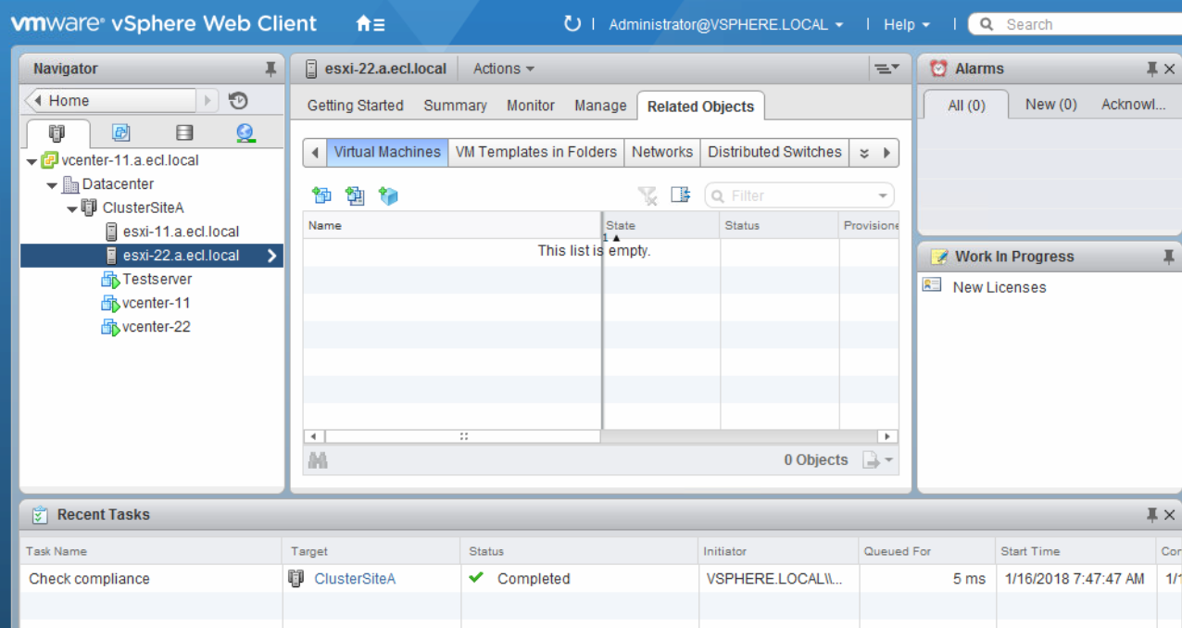
Task: Switch to Getting Started tab
Action: [x=356, y=106]
